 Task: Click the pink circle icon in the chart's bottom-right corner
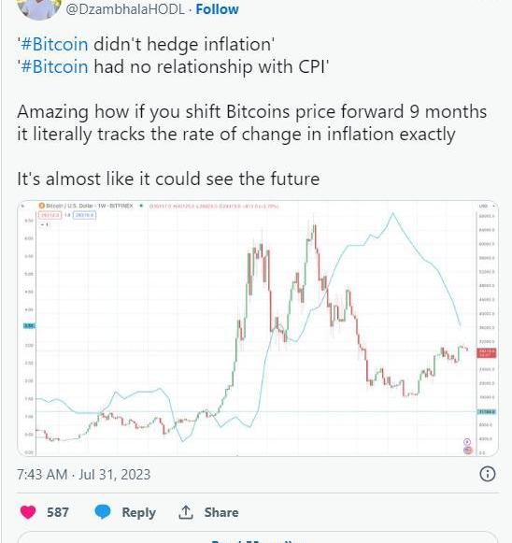[468, 450]
